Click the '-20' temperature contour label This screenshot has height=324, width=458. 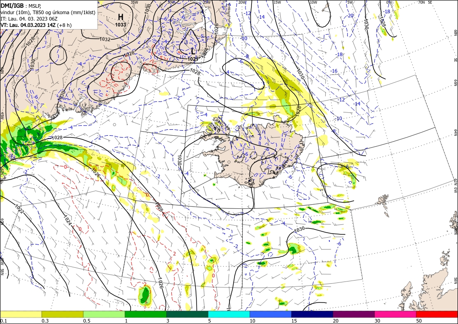350,16
